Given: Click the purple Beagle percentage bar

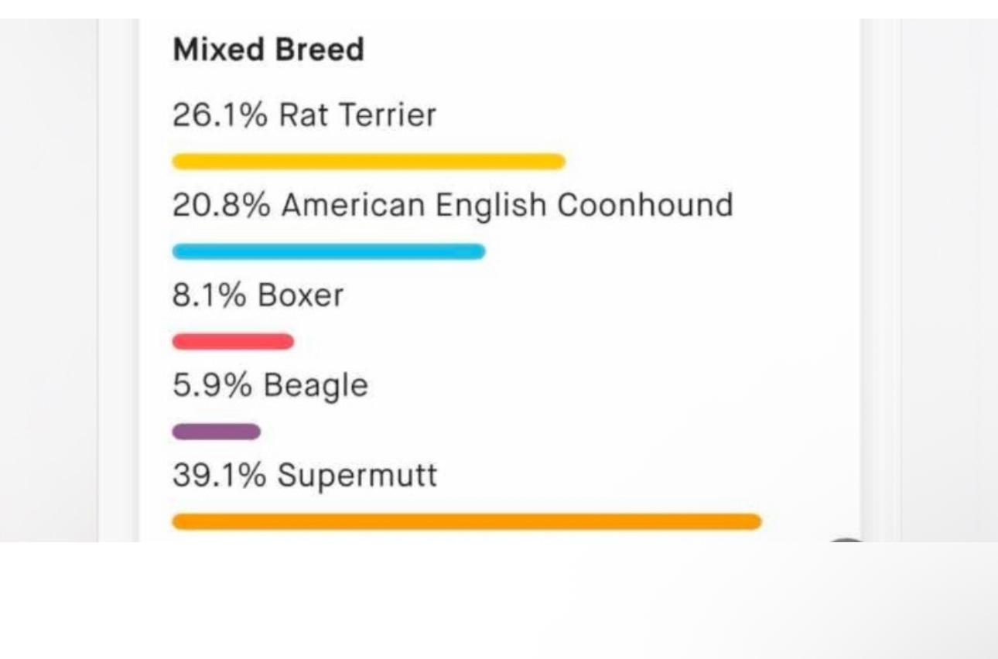Looking at the screenshot, I should tap(216, 432).
